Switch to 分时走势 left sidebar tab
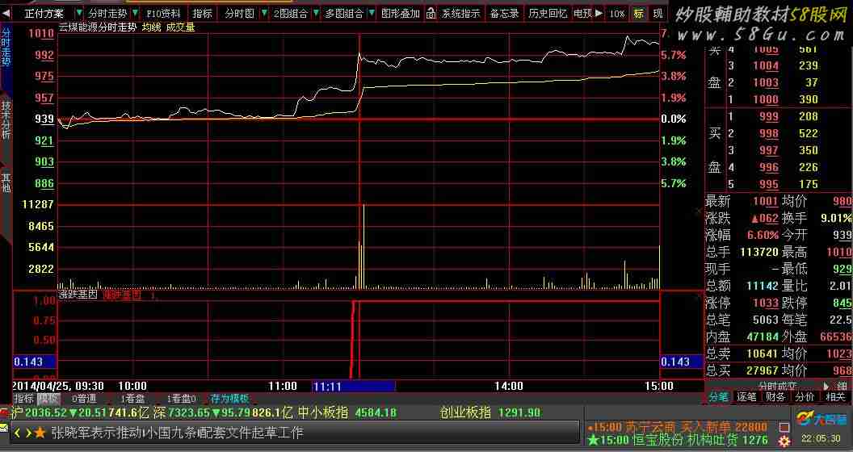 click(6, 48)
